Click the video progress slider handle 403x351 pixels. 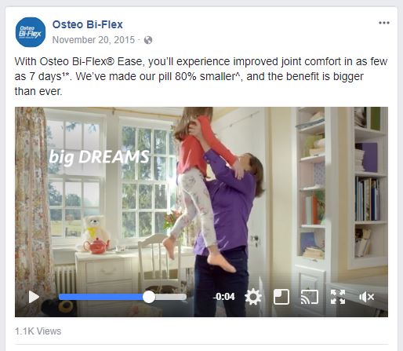[149, 297]
